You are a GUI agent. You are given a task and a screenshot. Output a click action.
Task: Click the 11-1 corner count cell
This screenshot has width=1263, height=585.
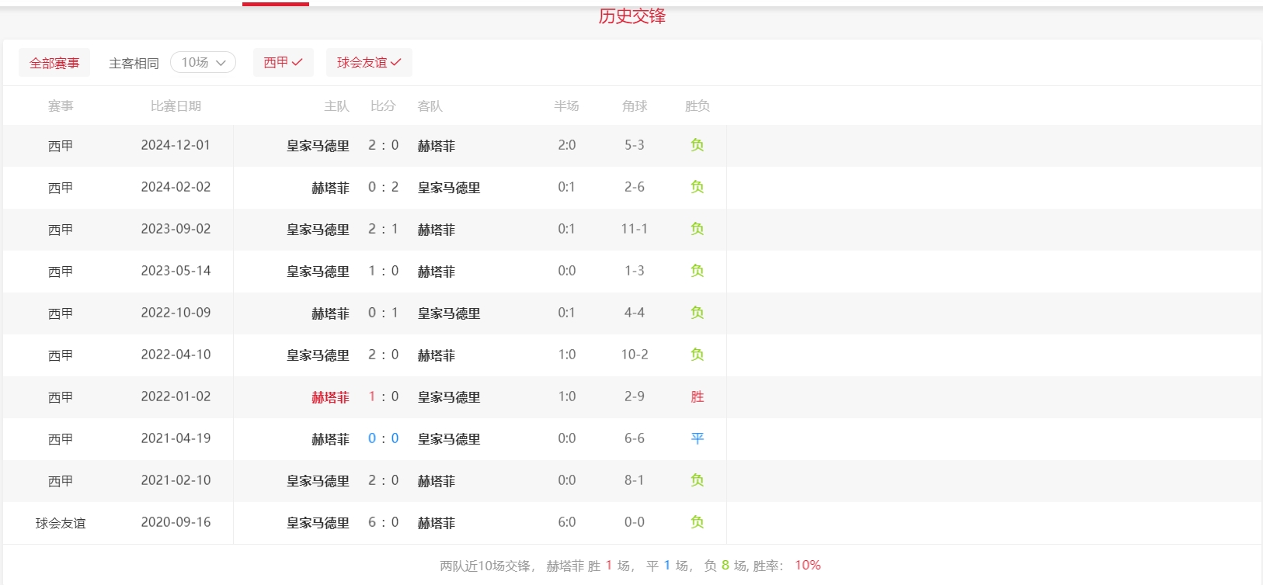pyautogui.click(x=634, y=229)
